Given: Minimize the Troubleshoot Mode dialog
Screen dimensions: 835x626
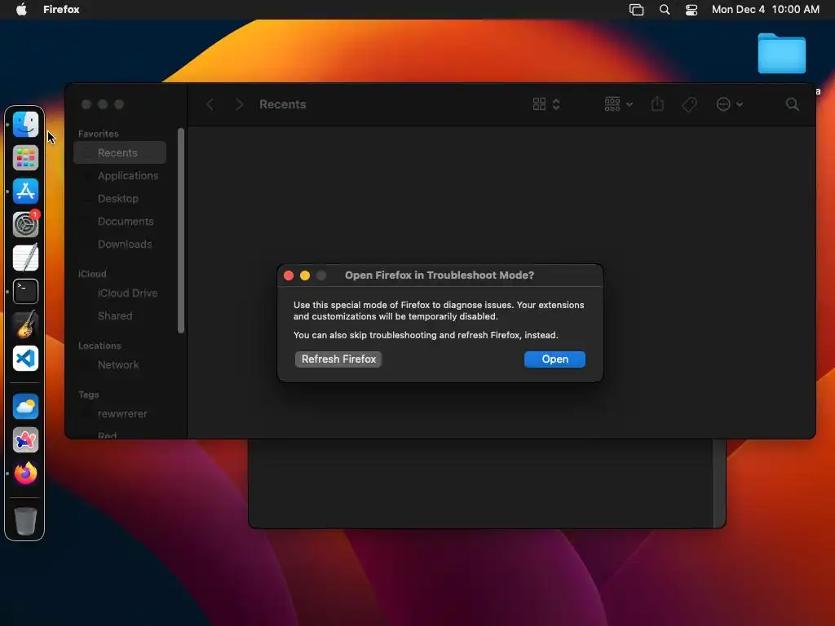Looking at the screenshot, I should [x=305, y=276].
